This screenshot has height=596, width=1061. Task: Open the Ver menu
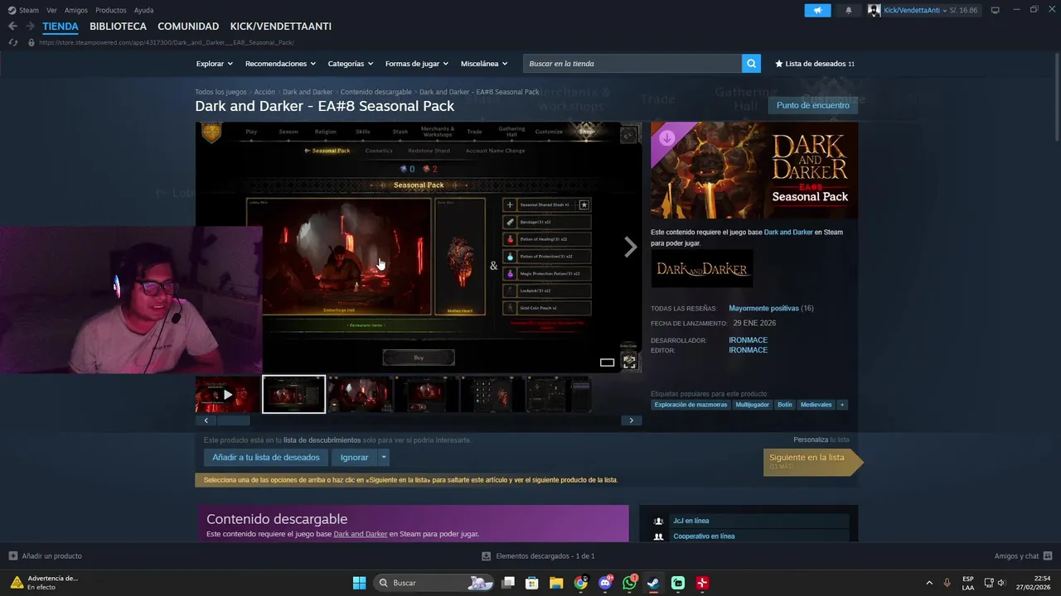[51, 10]
